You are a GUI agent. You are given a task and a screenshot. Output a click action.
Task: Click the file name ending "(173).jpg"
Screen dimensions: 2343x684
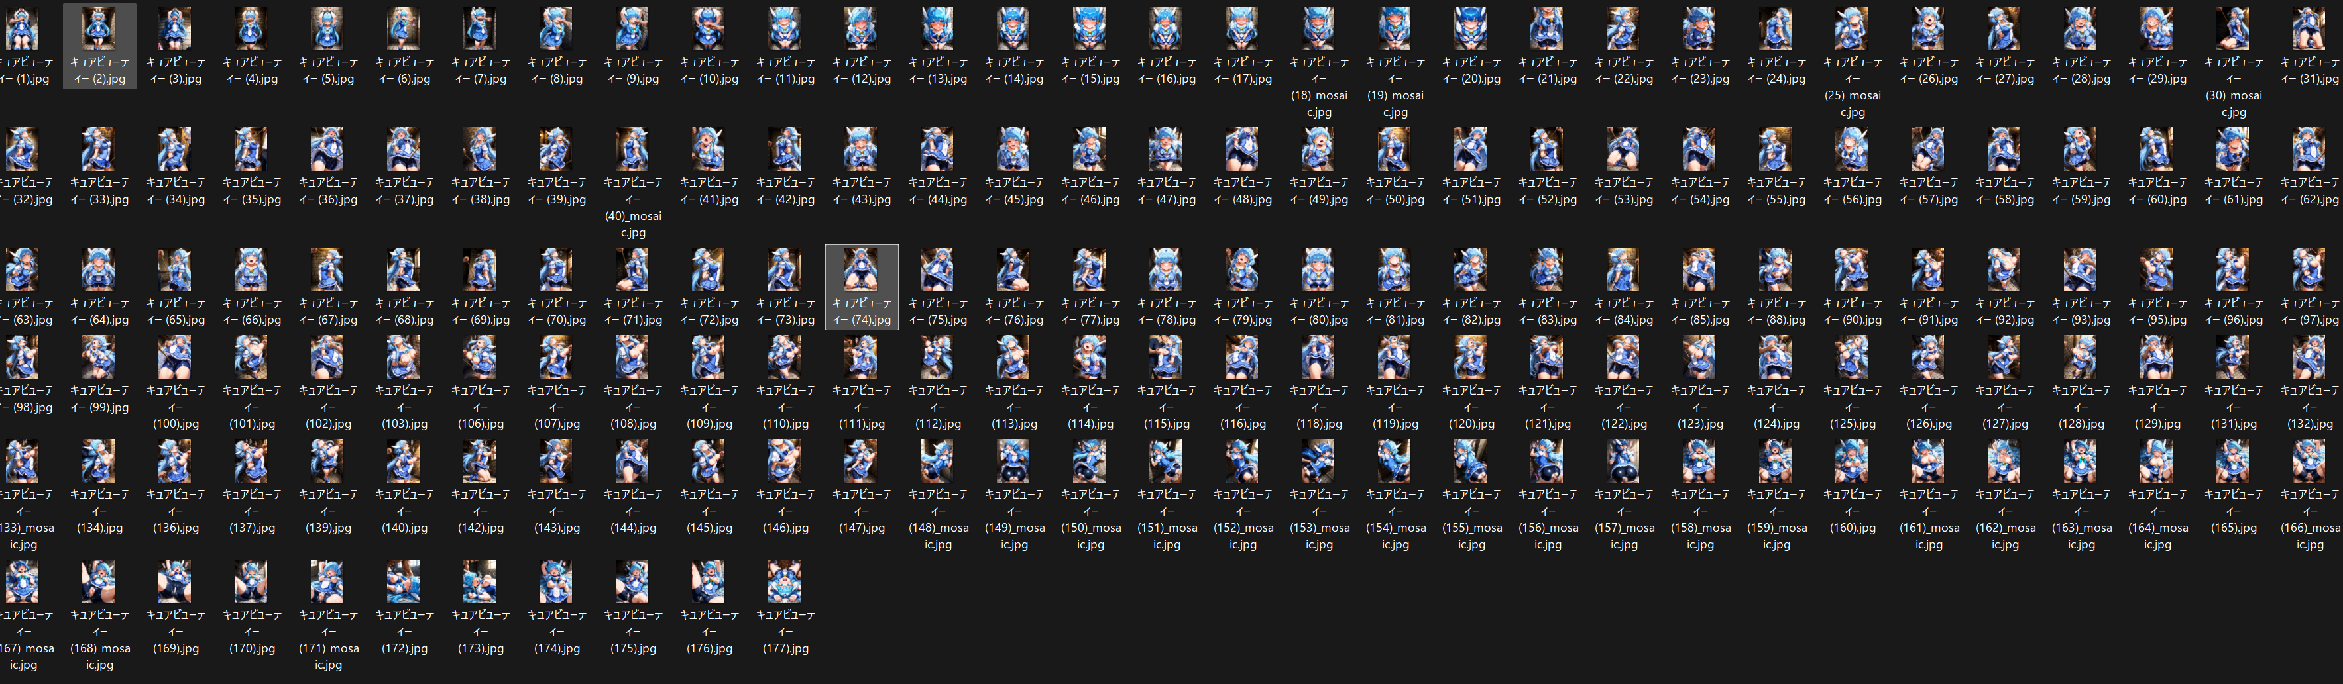coord(481,631)
